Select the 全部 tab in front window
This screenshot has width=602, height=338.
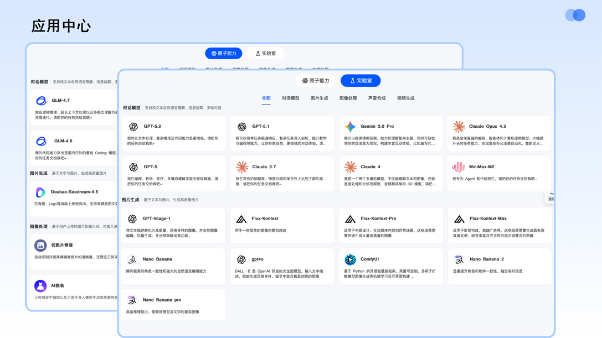click(266, 98)
